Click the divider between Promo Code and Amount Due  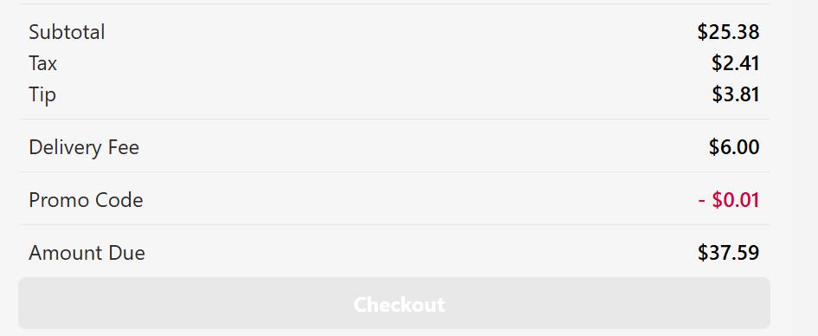point(394,224)
